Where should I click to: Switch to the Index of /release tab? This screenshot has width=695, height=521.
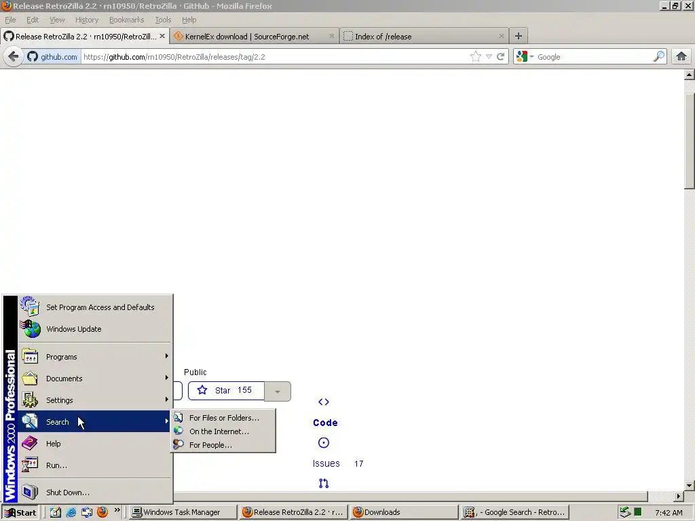tap(424, 37)
